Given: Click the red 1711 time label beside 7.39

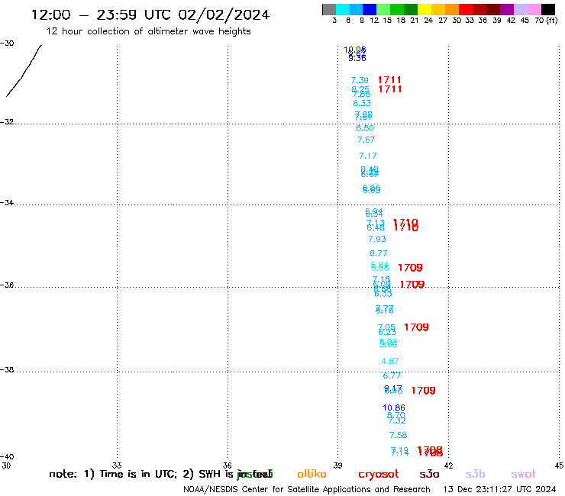Looking at the screenshot, I should point(389,80).
